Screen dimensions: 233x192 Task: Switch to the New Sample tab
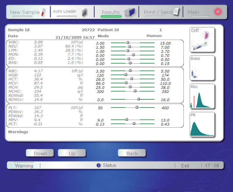pos(24,12)
